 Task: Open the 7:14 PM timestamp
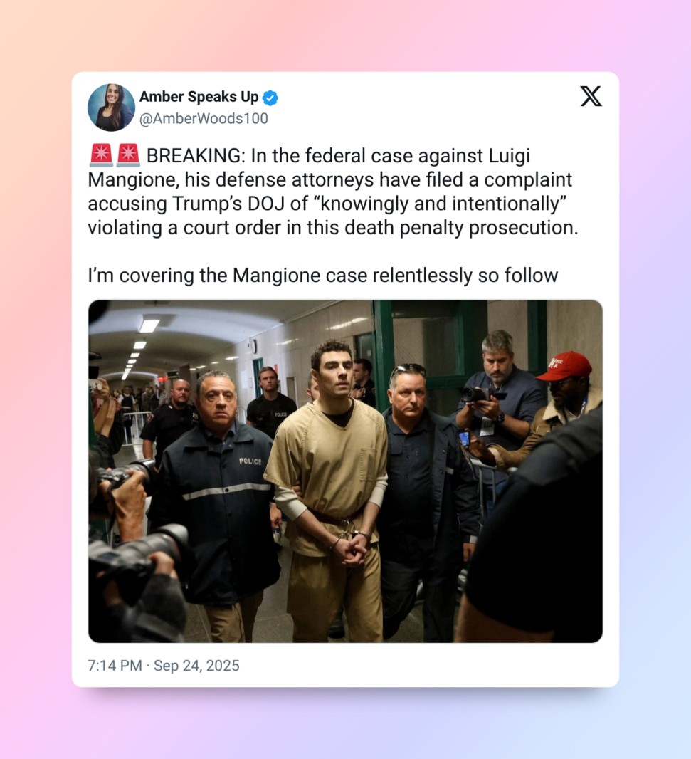pos(115,666)
